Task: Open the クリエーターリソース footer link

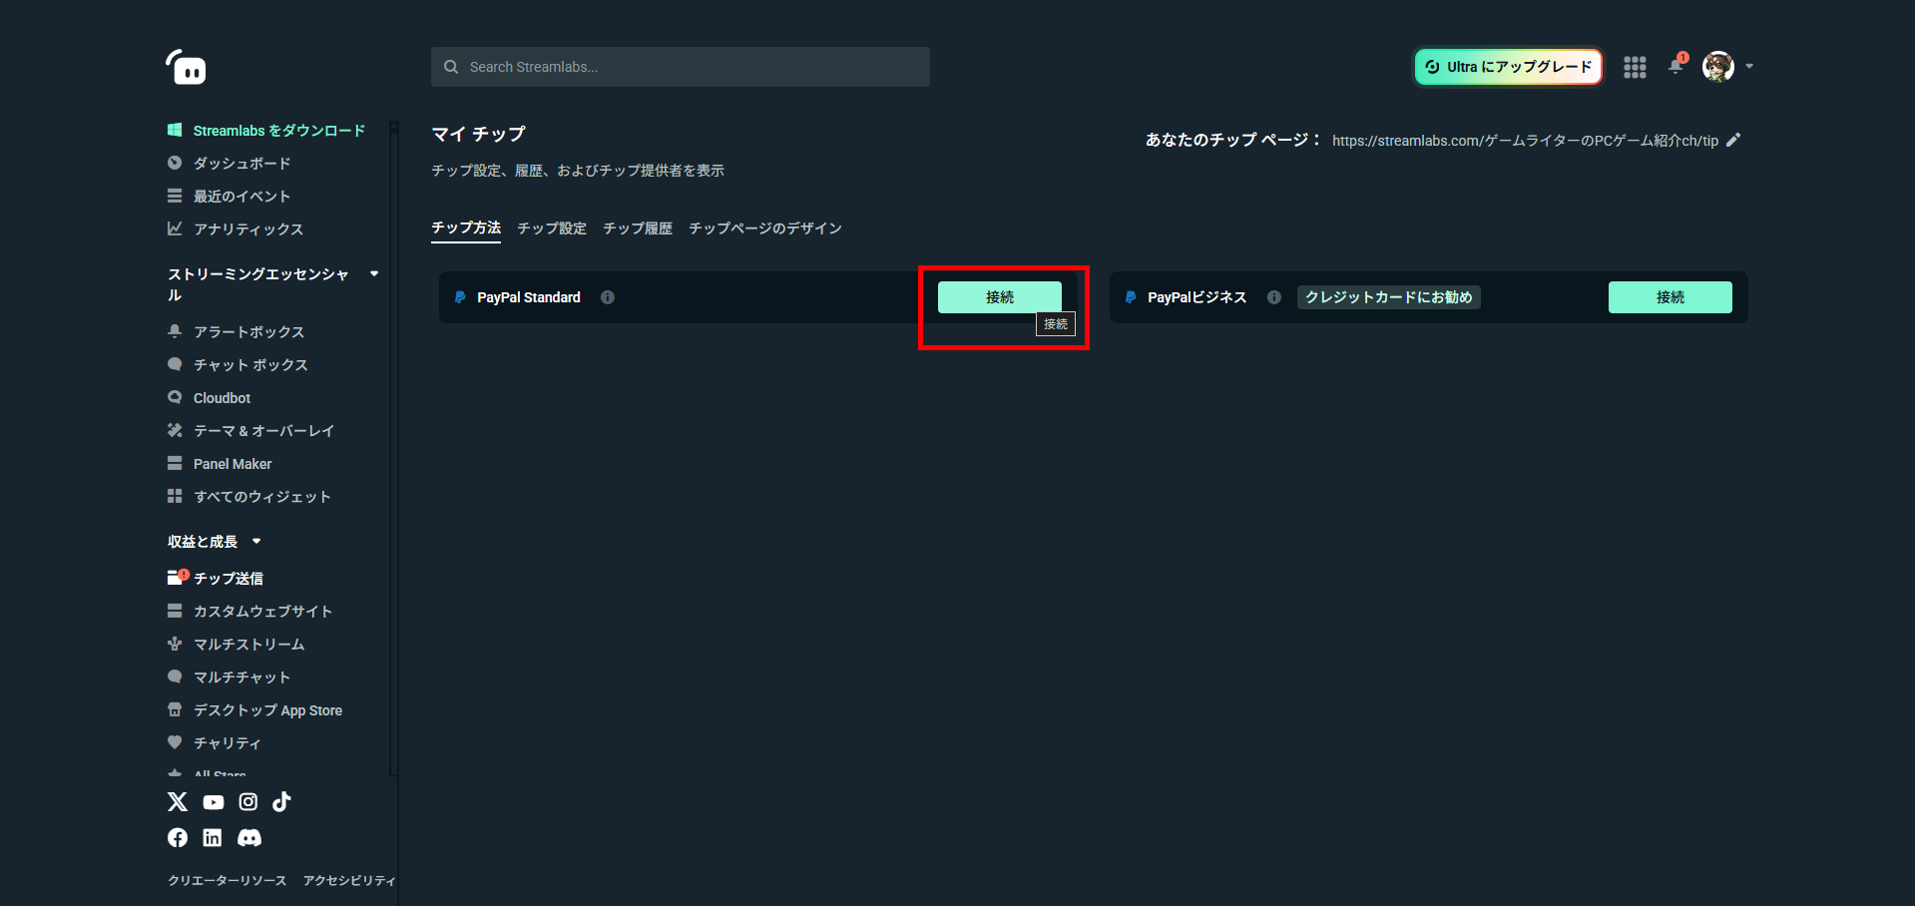Action: tap(228, 880)
